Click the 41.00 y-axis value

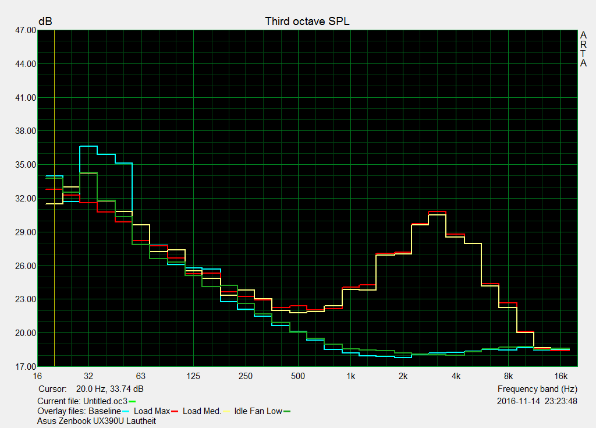(x=26, y=98)
